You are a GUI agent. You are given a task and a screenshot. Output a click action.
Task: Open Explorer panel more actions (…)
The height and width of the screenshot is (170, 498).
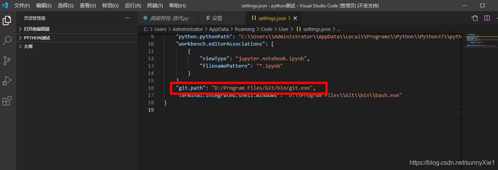point(128,18)
